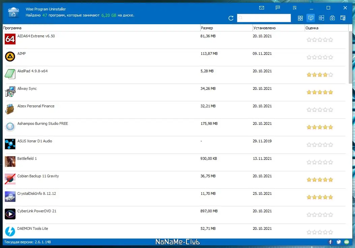This screenshot has width=355, height=248.
Task: Select the Windows universal apps icon
Action: pos(321,18)
